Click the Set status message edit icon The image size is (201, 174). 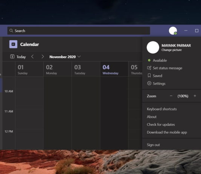coord(149,68)
